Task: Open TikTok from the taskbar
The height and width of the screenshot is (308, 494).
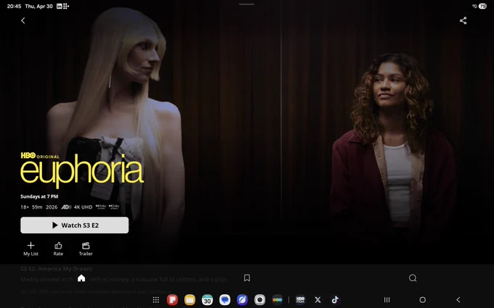Action: pos(335,300)
